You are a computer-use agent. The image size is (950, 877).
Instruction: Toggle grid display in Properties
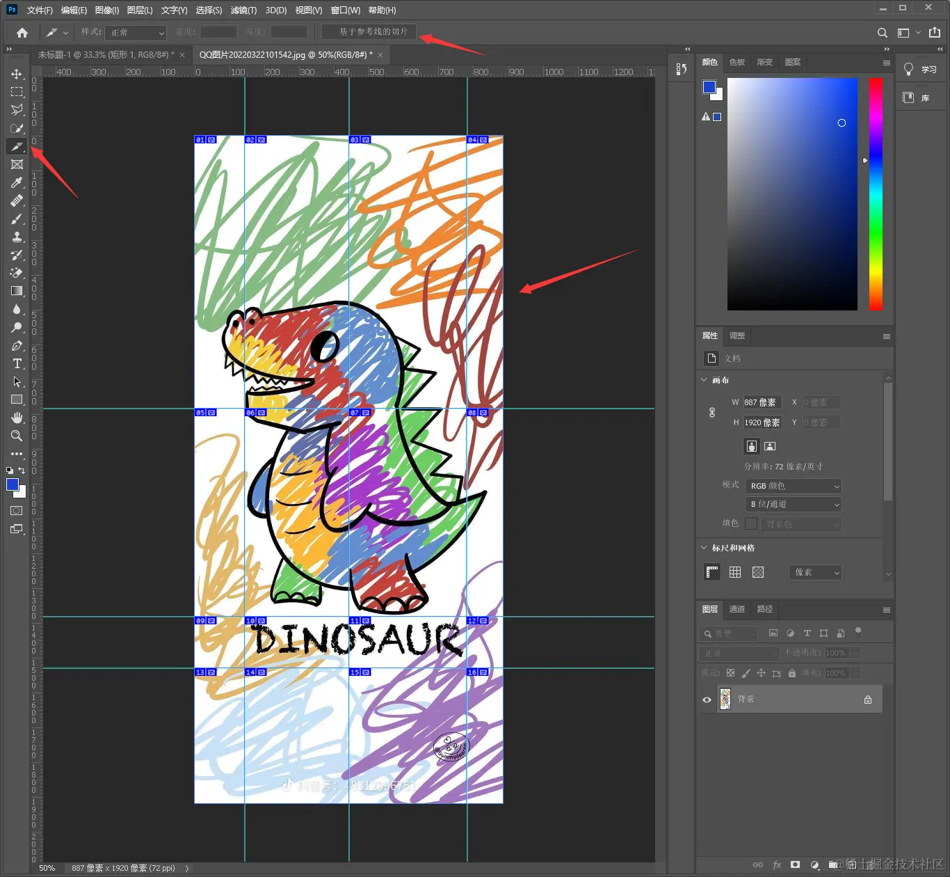click(735, 572)
